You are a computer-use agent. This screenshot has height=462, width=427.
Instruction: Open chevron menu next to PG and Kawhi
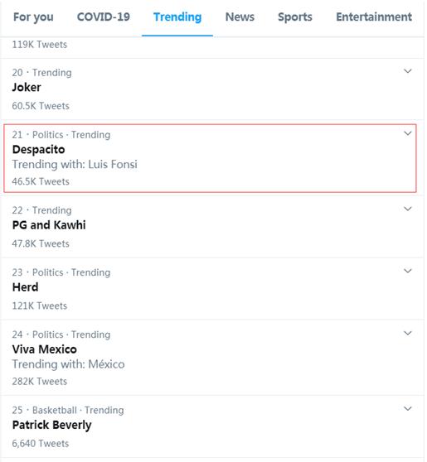[x=407, y=209]
